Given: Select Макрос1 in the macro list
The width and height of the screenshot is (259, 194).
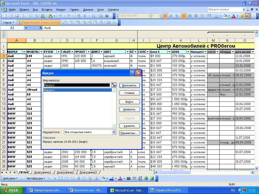Looking at the screenshot, I should click(x=77, y=90).
